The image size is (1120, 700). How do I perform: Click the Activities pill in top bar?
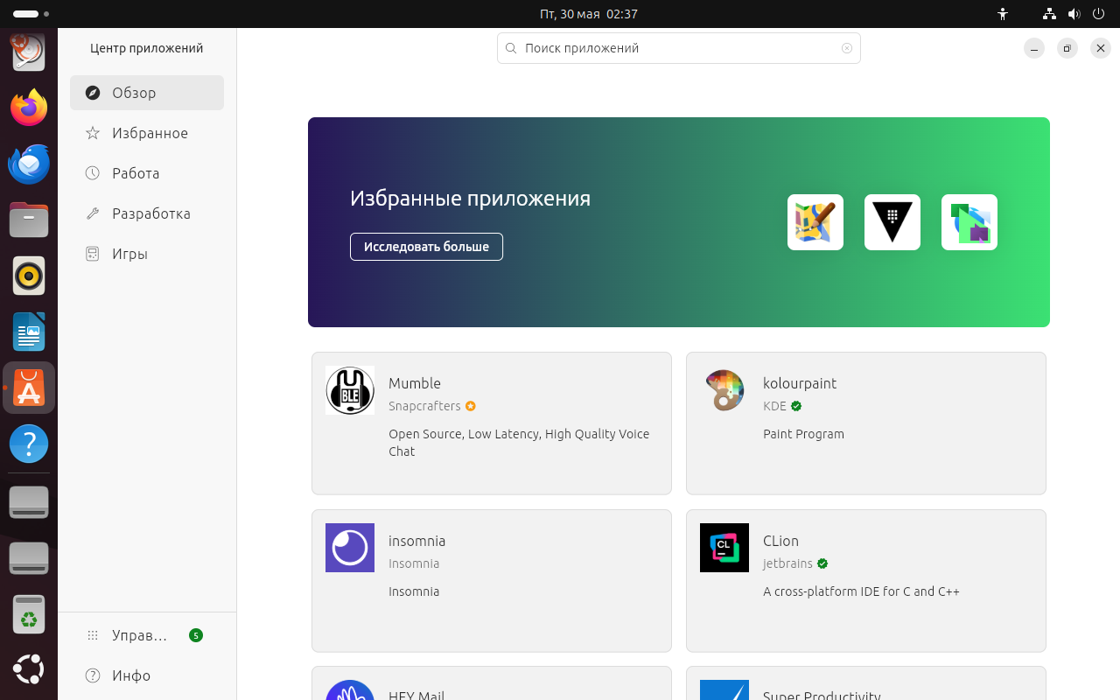click(31, 14)
